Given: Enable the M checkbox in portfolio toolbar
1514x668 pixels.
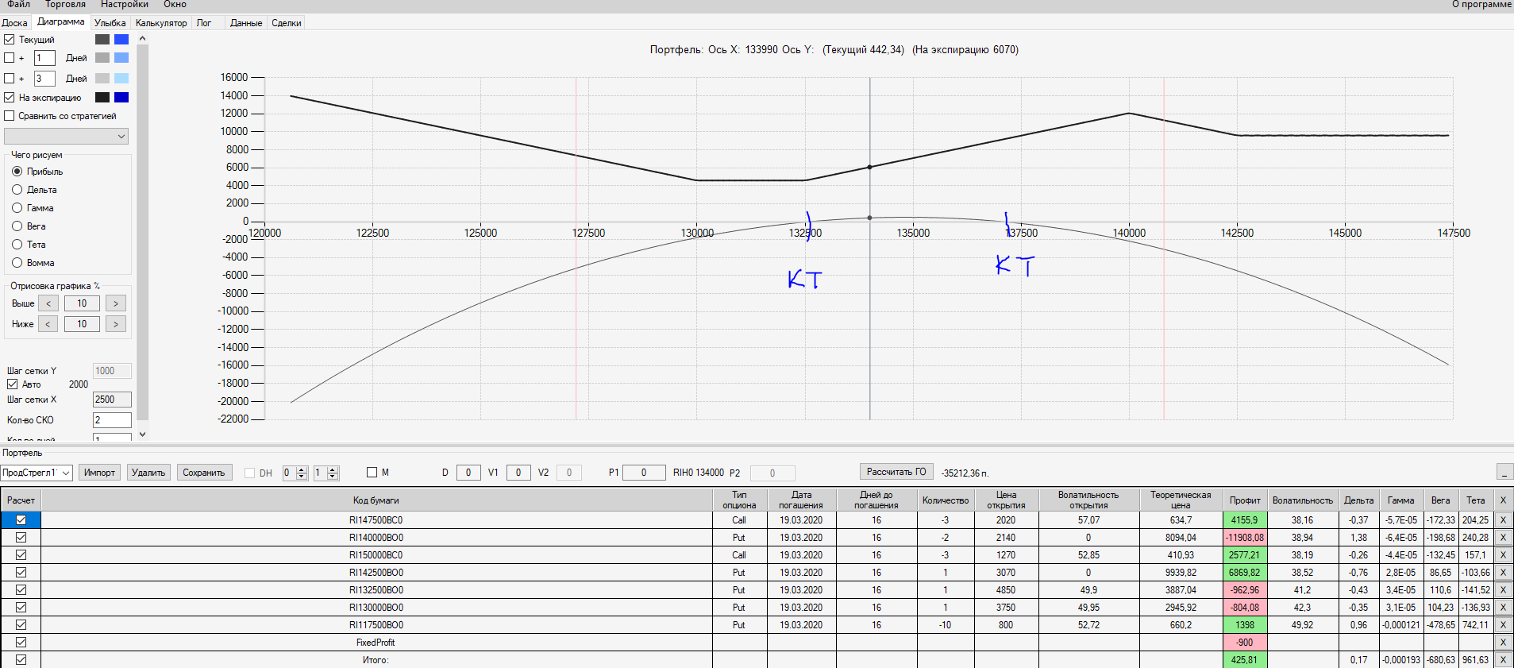Looking at the screenshot, I should coord(372,473).
